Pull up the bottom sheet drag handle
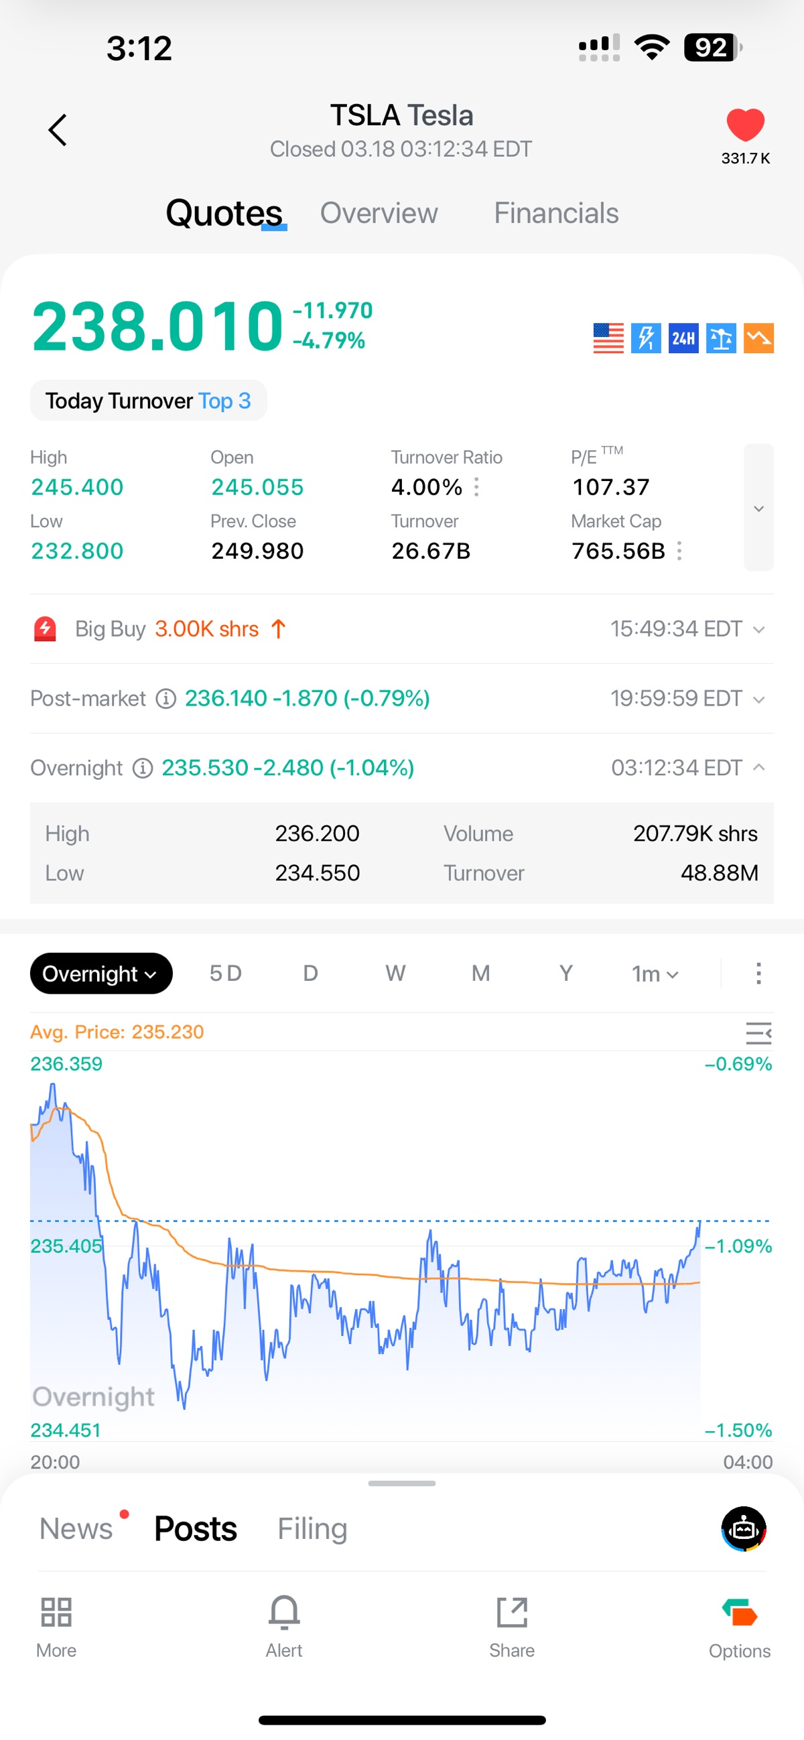Screen dimensions: 804x1740 (x=402, y=1483)
